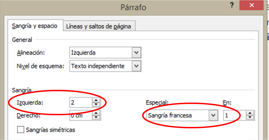
Task: Expand the Alineación dropdown arrow
Action: click(137, 53)
